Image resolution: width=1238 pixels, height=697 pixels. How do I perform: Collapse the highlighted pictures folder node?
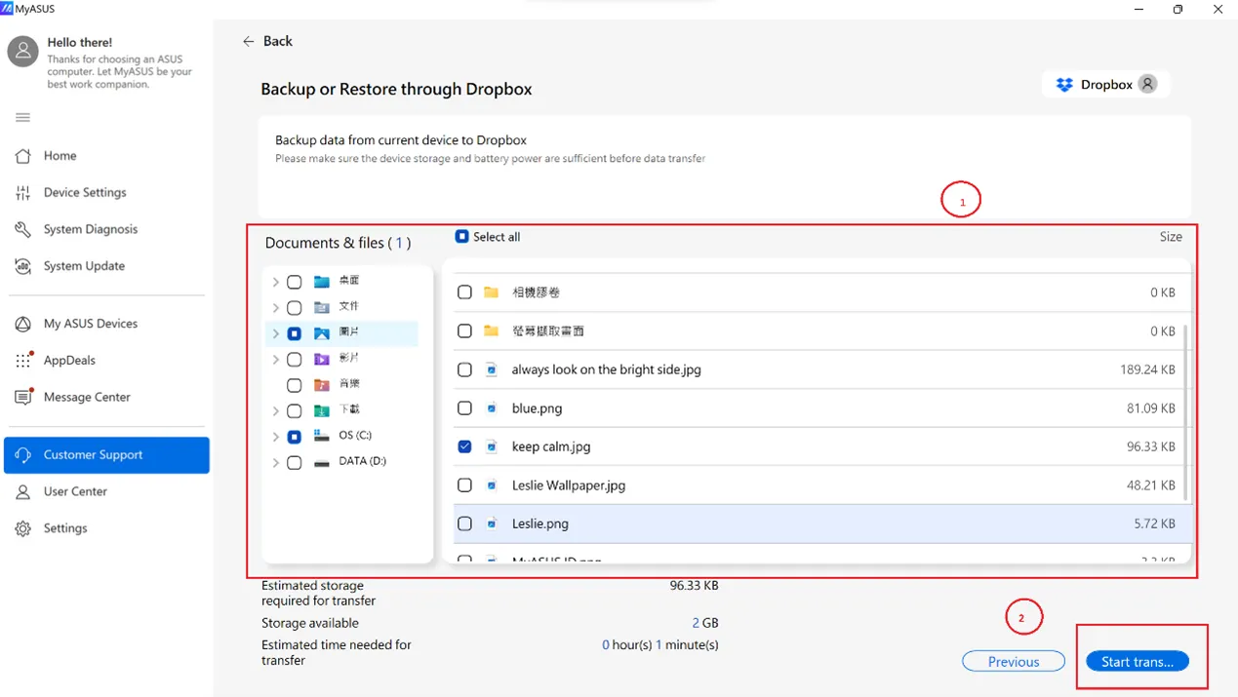point(275,332)
